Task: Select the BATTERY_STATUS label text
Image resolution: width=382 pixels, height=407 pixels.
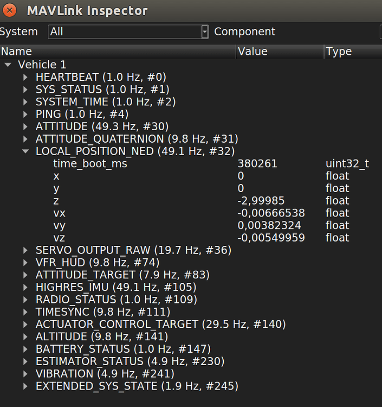Action: (x=123, y=349)
